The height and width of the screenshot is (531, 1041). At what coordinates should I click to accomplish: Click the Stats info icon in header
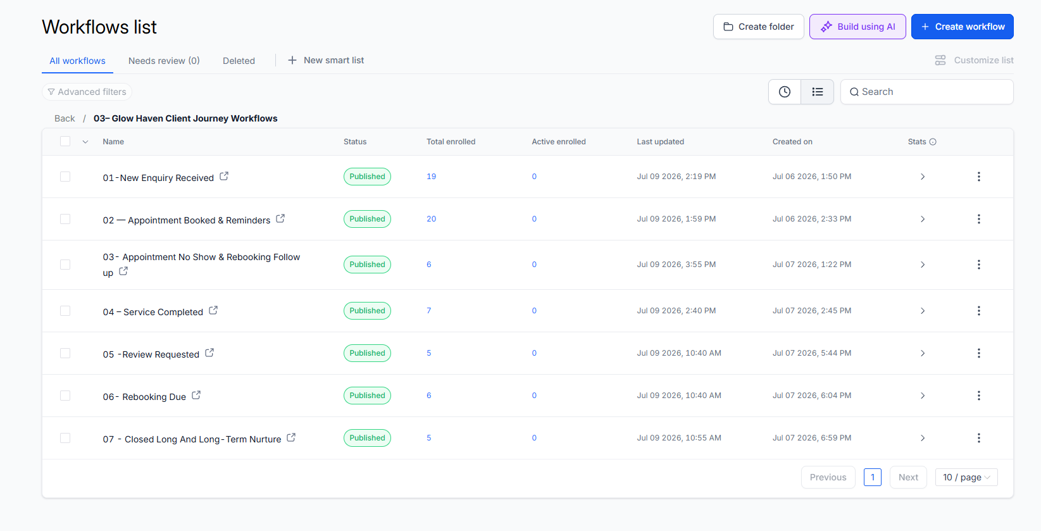click(933, 142)
